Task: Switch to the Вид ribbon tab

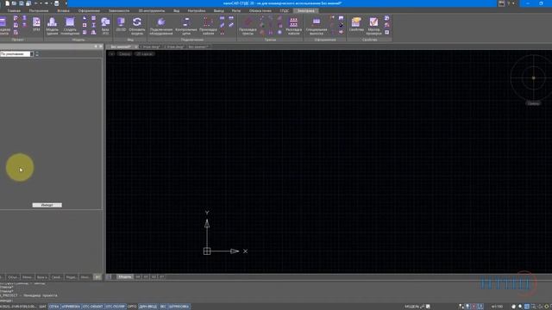Action: pyautogui.click(x=176, y=10)
